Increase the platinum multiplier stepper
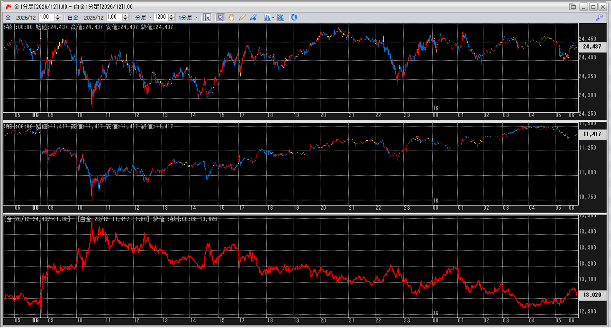The image size is (611, 328). (126, 15)
